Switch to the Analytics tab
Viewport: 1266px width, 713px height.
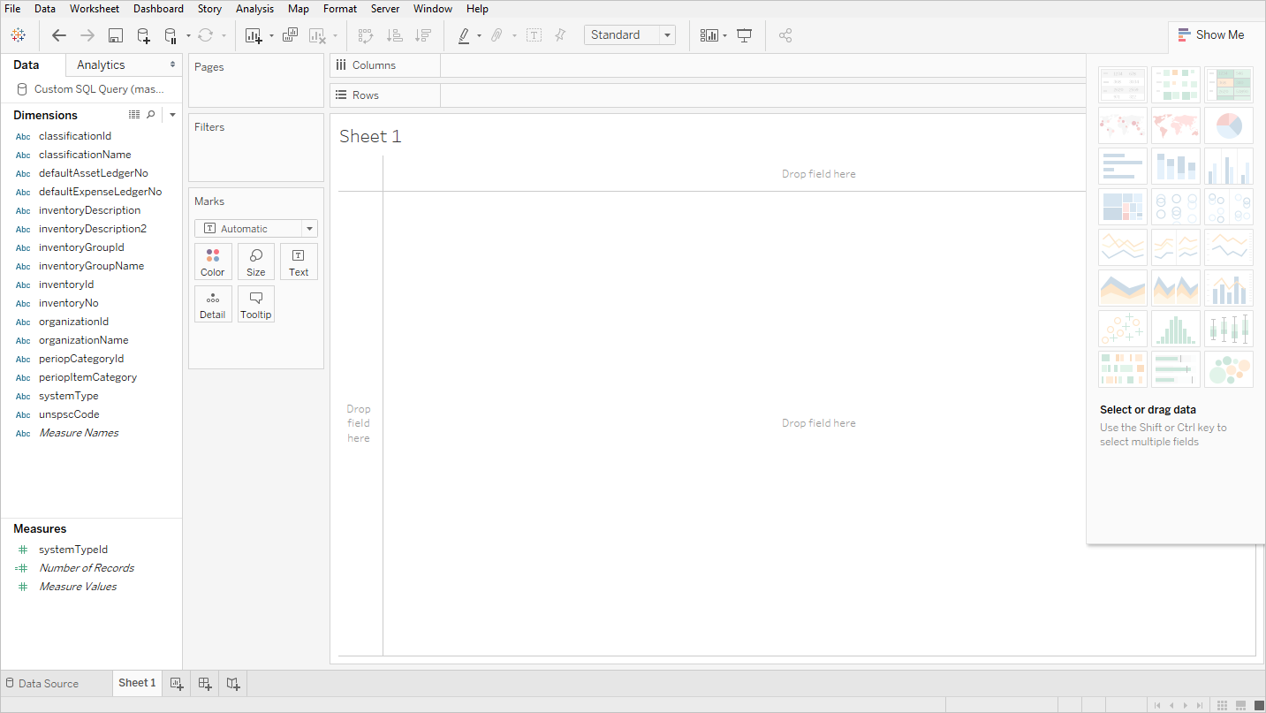coord(101,64)
